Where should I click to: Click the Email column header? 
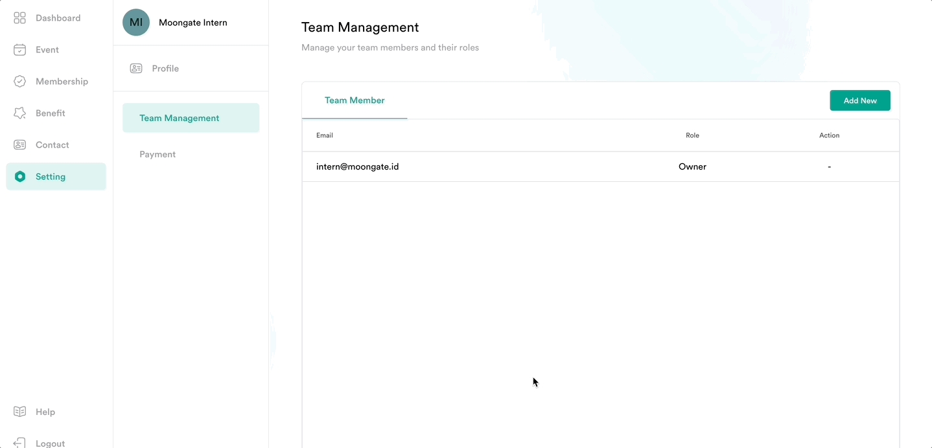[325, 135]
